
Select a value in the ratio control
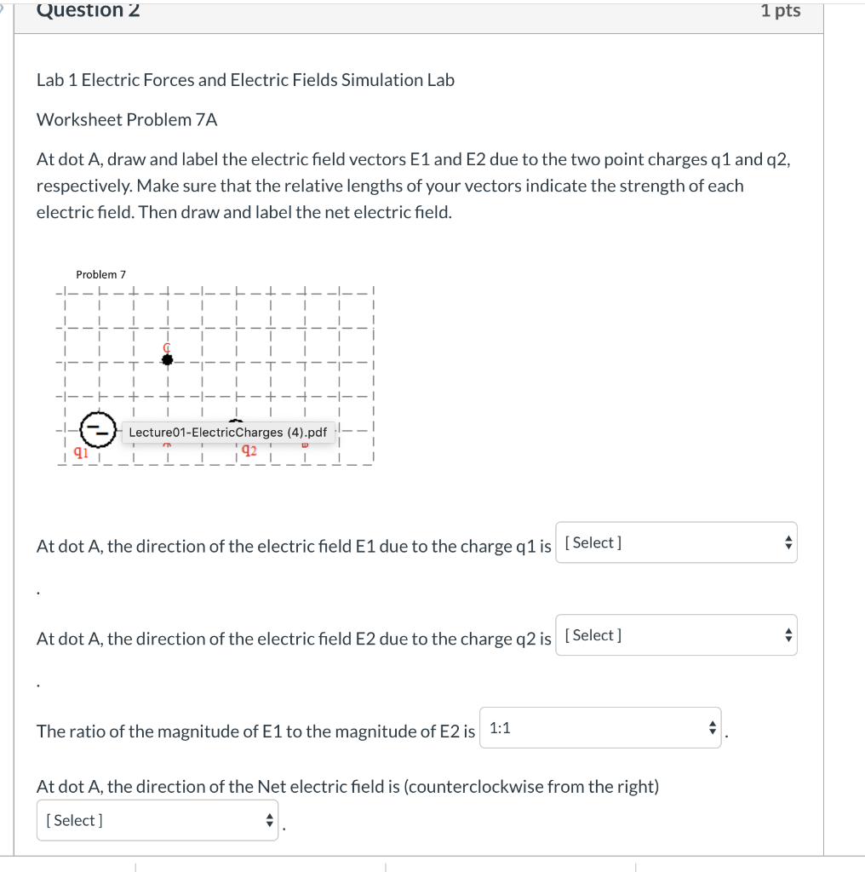point(600,730)
